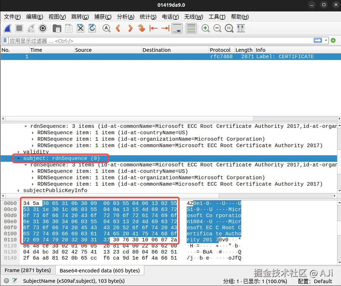
Task: Collapse the subject: rdnSequence (0) node
Action: point(19,159)
